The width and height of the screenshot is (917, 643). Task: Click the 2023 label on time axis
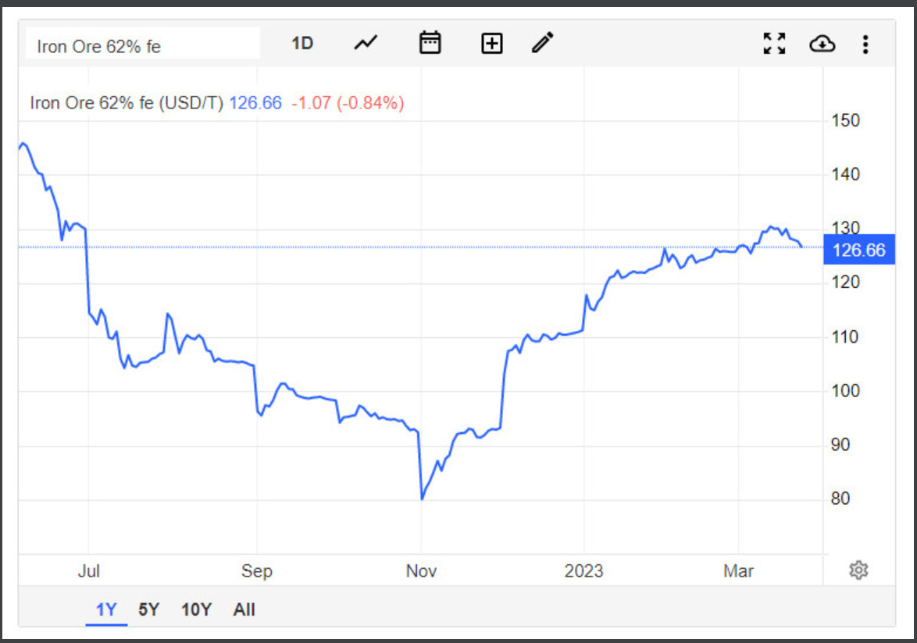point(583,570)
